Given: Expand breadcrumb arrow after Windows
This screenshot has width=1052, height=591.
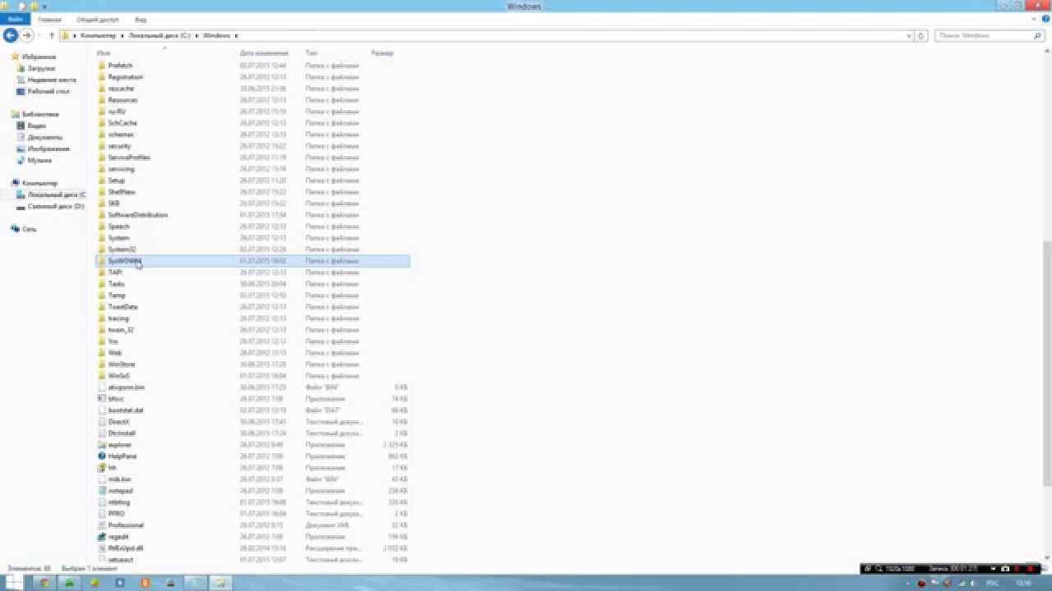Looking at the screenshot, I should click(x=237, y=35).
